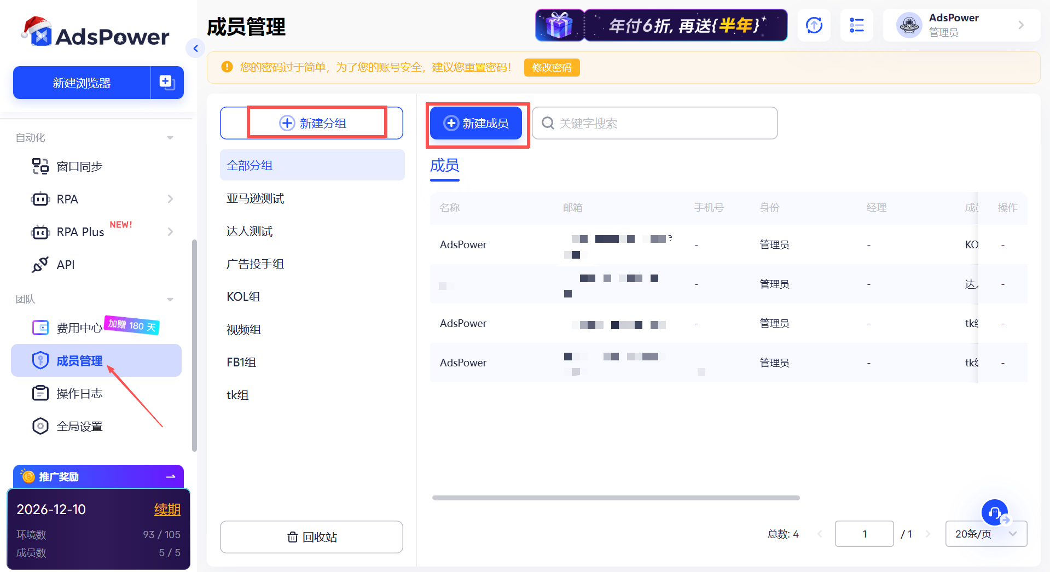The height and width of the screenshot is (572, 1050).
Task: Select the RPA tool in sidebar
Action: [x=67, y=199]
